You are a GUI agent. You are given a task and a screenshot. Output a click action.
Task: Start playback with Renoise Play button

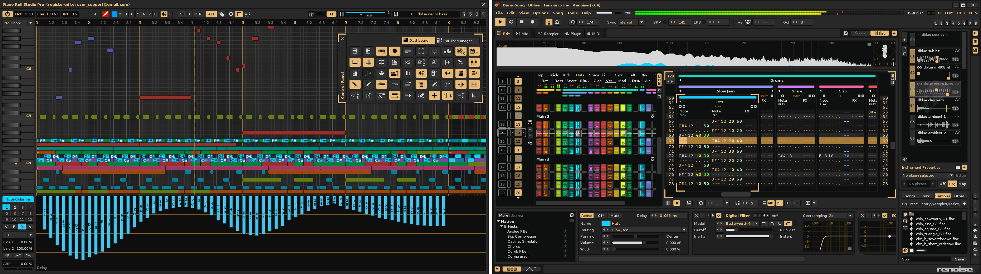(x=500, y=22)
